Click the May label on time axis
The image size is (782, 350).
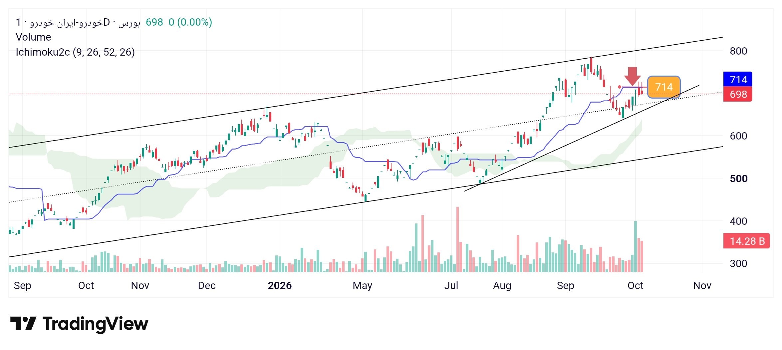tap(363, 285)
